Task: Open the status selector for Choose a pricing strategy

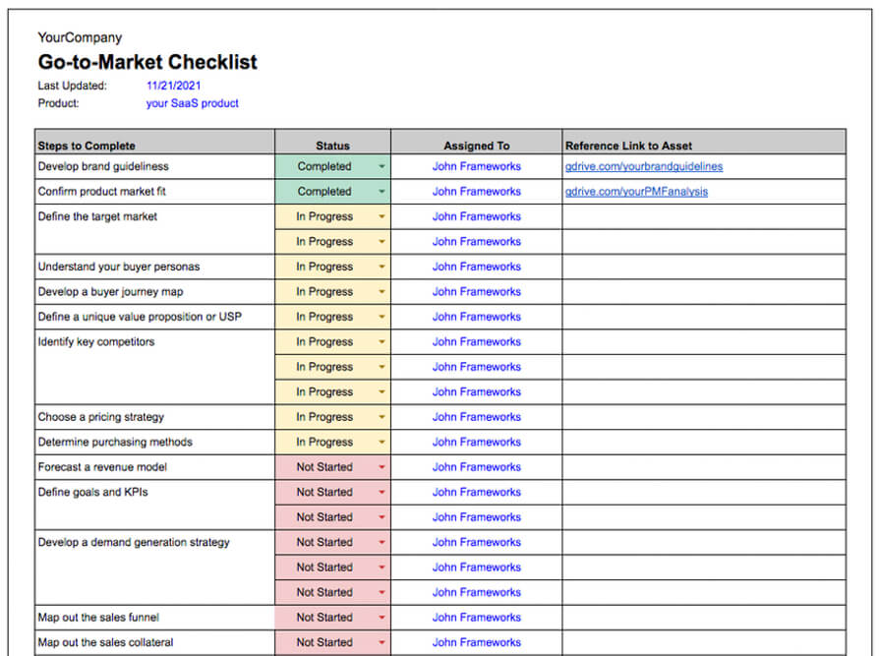Action: [381, 416]
